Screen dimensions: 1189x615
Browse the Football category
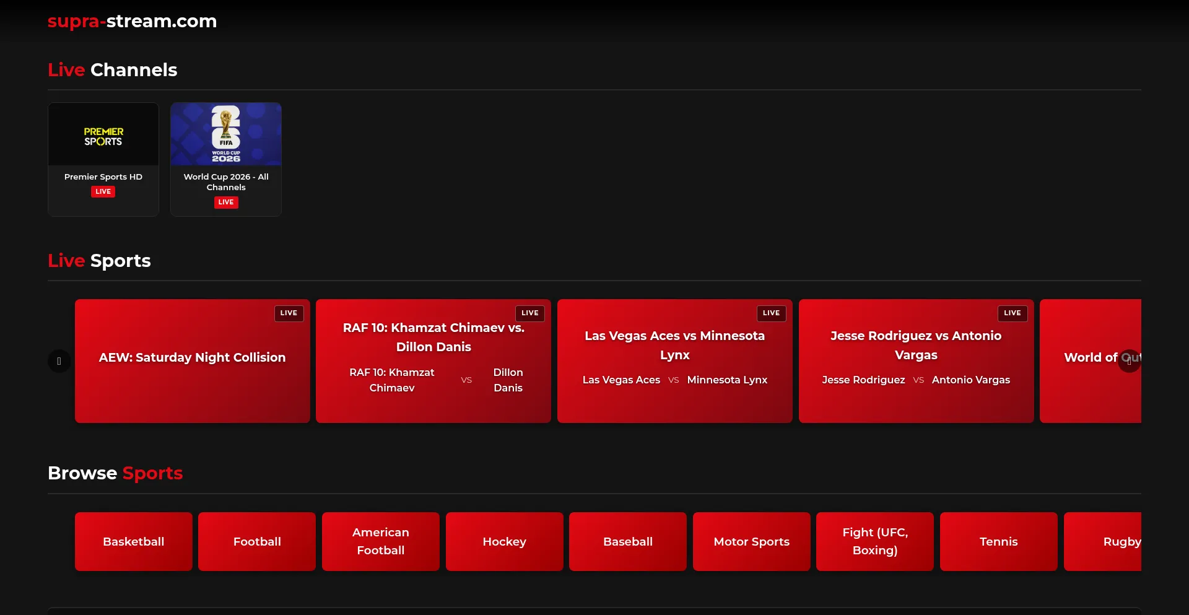click(257, 541)
